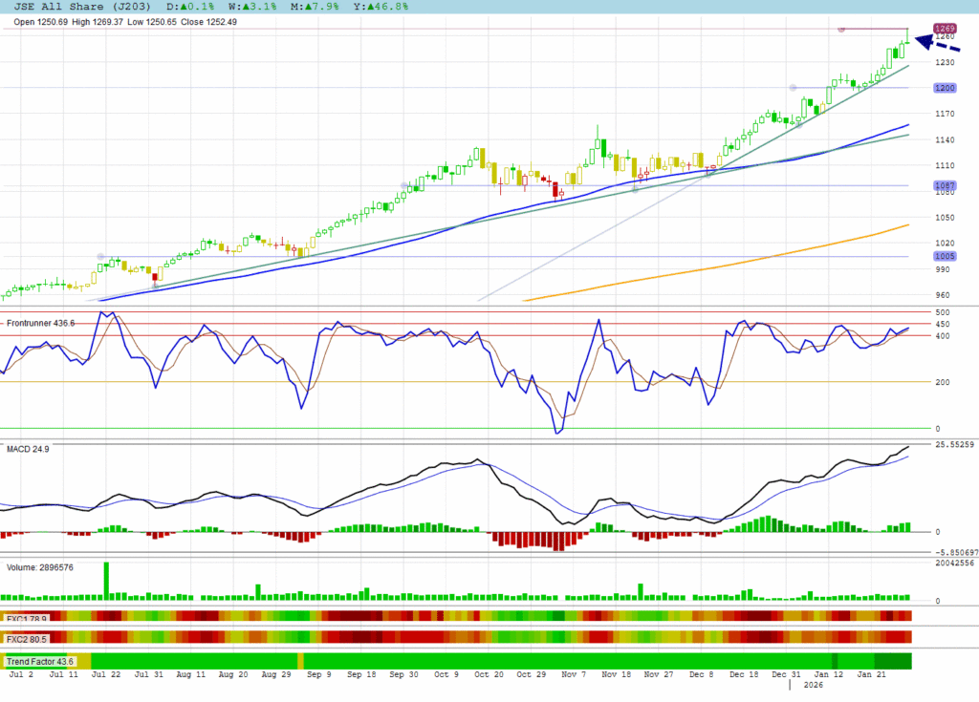
Task: Click the 1005 price level tag
Action: pyautogui.click(x=946, y=257)
